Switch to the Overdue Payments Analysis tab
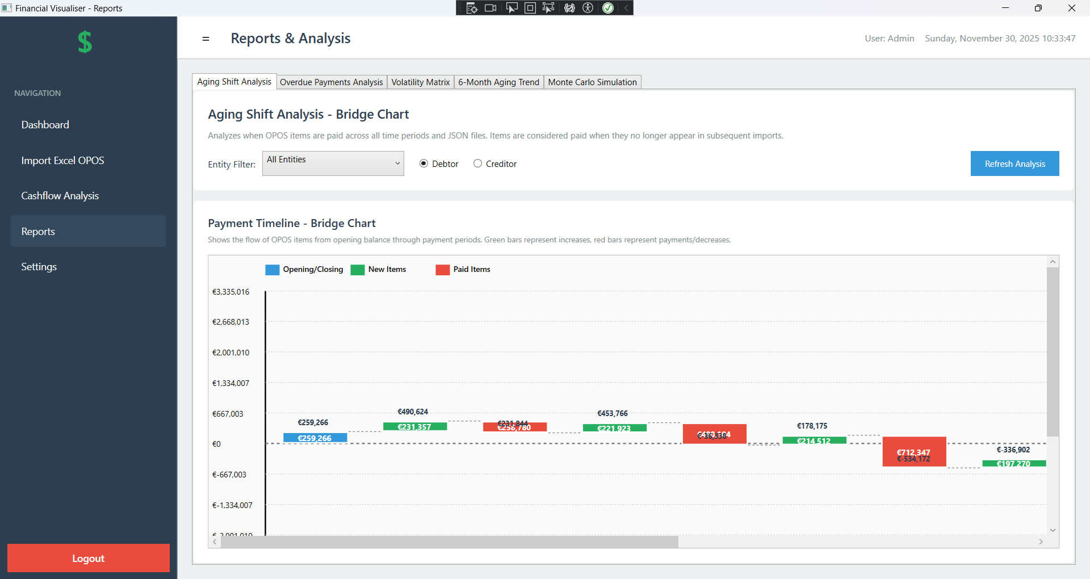1090x579 pixels. click(331, 82)
